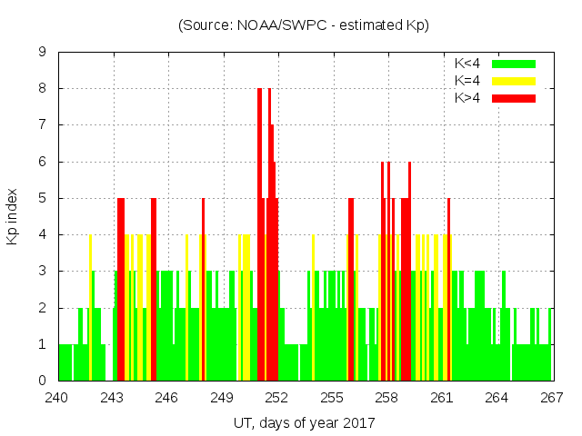This screenshot has width=582, height=436.
Task: Click the 240 tick on the x-axis
Action: (57, 397)
